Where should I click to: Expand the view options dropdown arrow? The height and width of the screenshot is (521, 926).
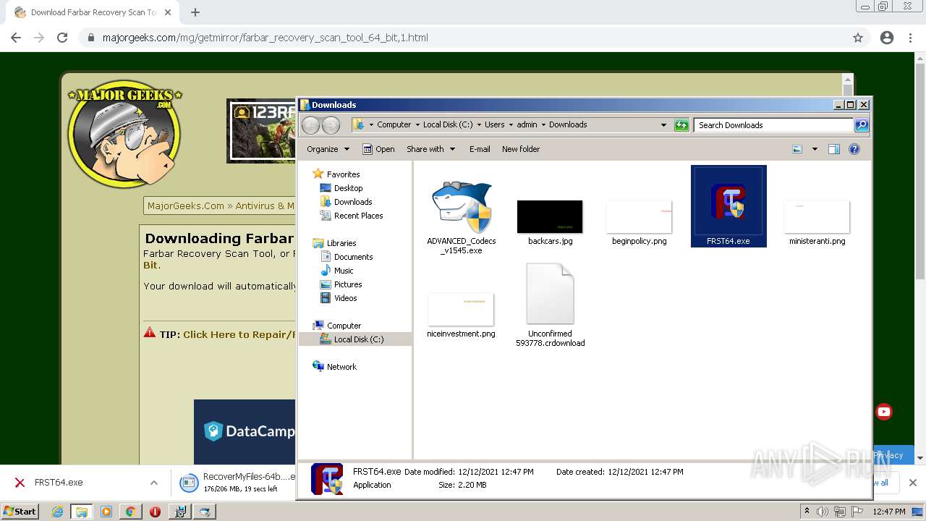(815, 149)
